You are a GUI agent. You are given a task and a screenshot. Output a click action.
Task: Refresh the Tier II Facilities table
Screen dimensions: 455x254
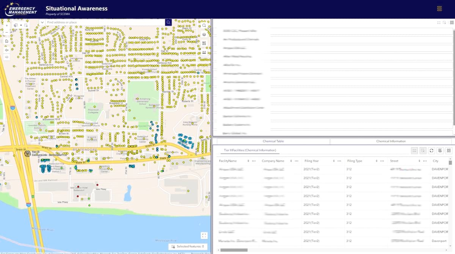point(431,151)
